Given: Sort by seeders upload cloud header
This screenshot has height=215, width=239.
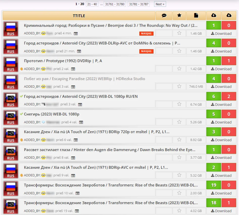Looking at the screenshot, I should pos(214,15).
